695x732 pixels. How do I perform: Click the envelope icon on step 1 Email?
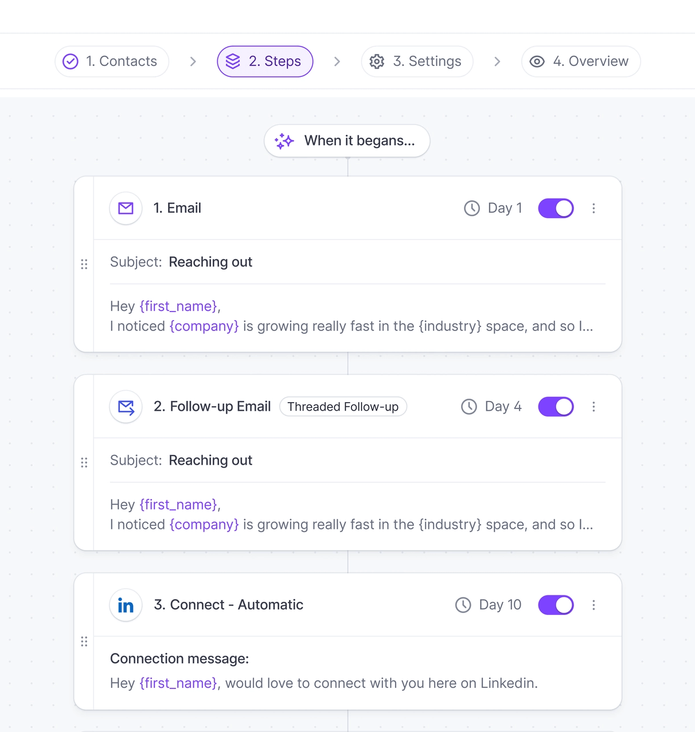[x=126, y=208]
